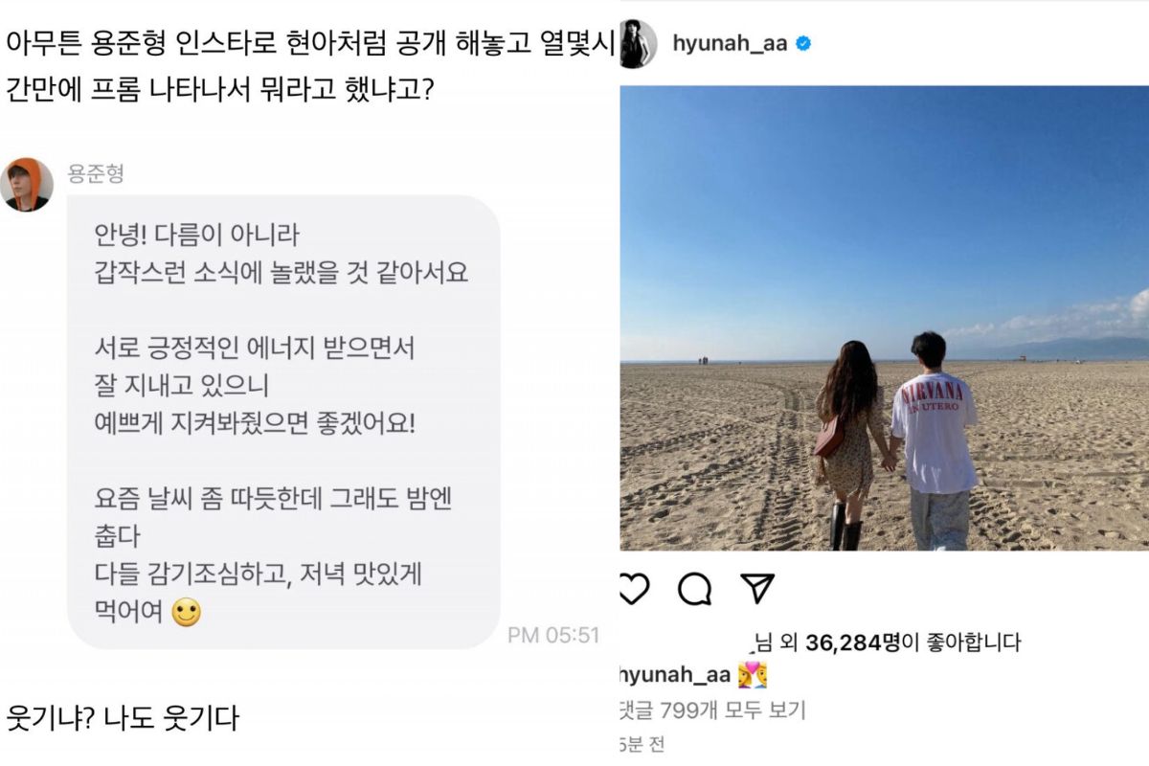Viewport: 1149px width, 766px height.
Task: Share the post with the paper plane icon
Action: tap(757, 589)
